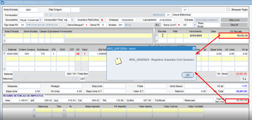Click the notepad icon in the Aviso dialog
The height and width of the screenshot is (120, 253).
118,61
